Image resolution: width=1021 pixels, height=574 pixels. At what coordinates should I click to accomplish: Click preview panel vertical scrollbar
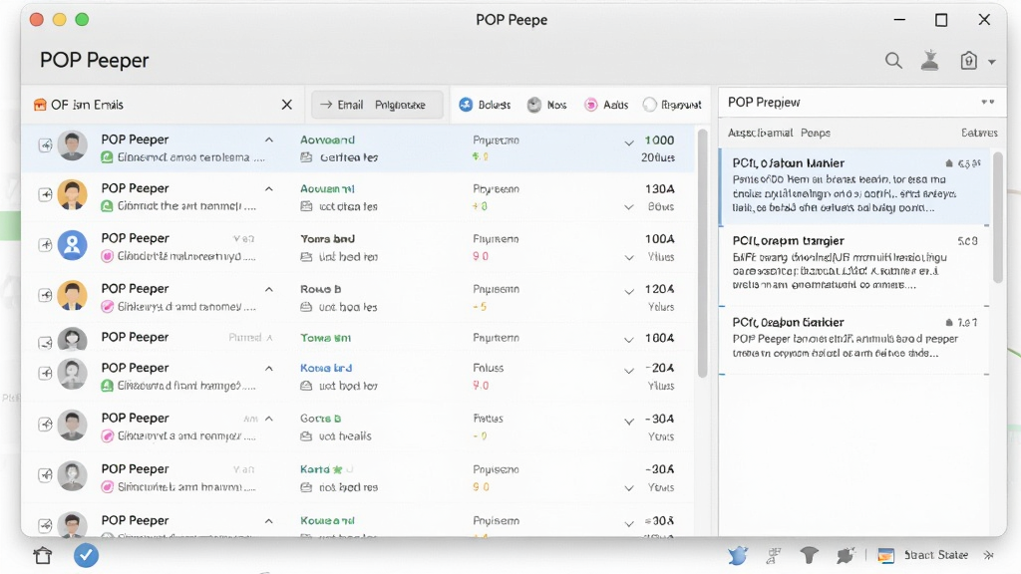[x=998, y=216]
